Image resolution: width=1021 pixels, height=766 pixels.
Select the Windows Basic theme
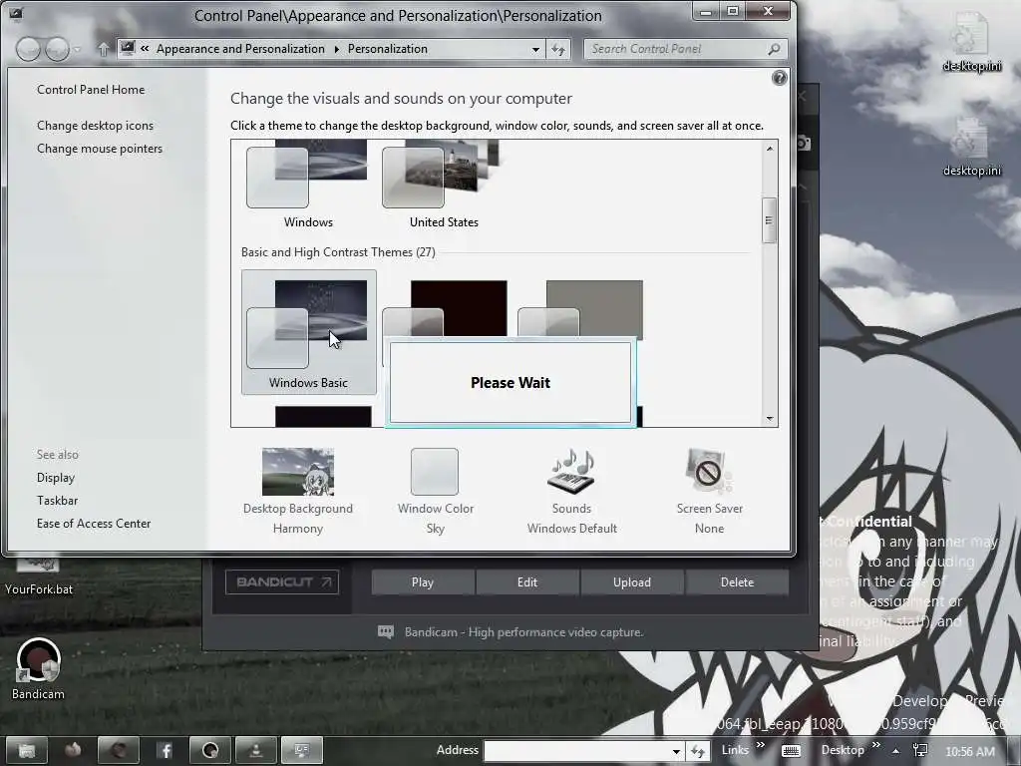(x=309, y=332)
